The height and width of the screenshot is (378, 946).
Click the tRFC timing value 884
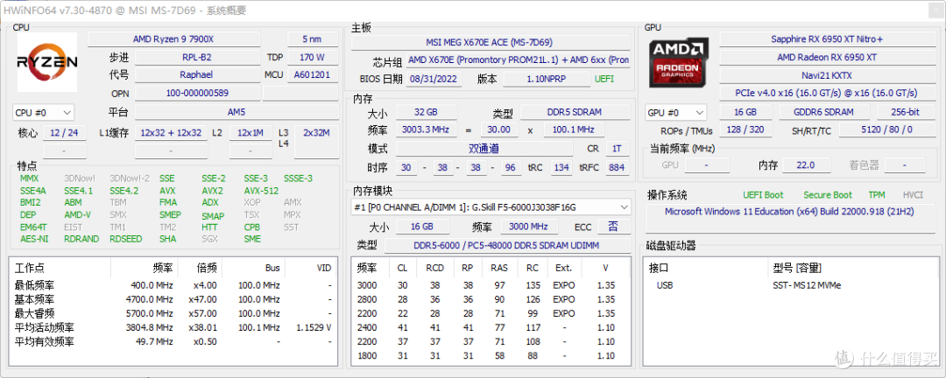[x=617, y=167]
